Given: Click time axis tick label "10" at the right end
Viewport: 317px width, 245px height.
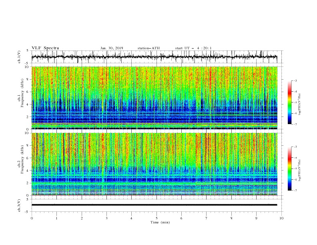Looking at the screenshot, I should click(281, 218).
